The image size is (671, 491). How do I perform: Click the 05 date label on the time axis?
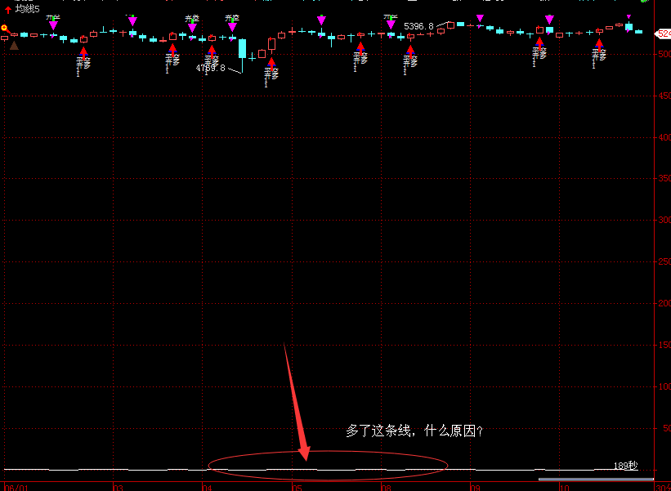(x=297, y=488)
